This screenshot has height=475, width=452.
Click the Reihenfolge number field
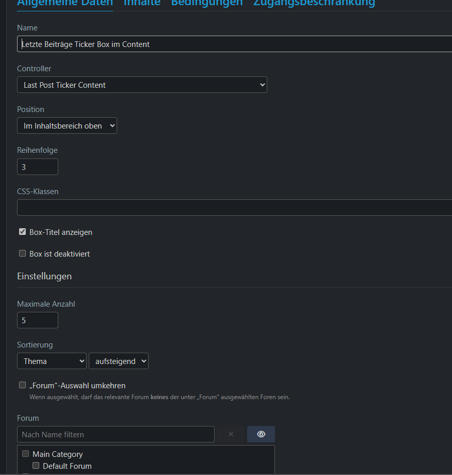(38, 167)
